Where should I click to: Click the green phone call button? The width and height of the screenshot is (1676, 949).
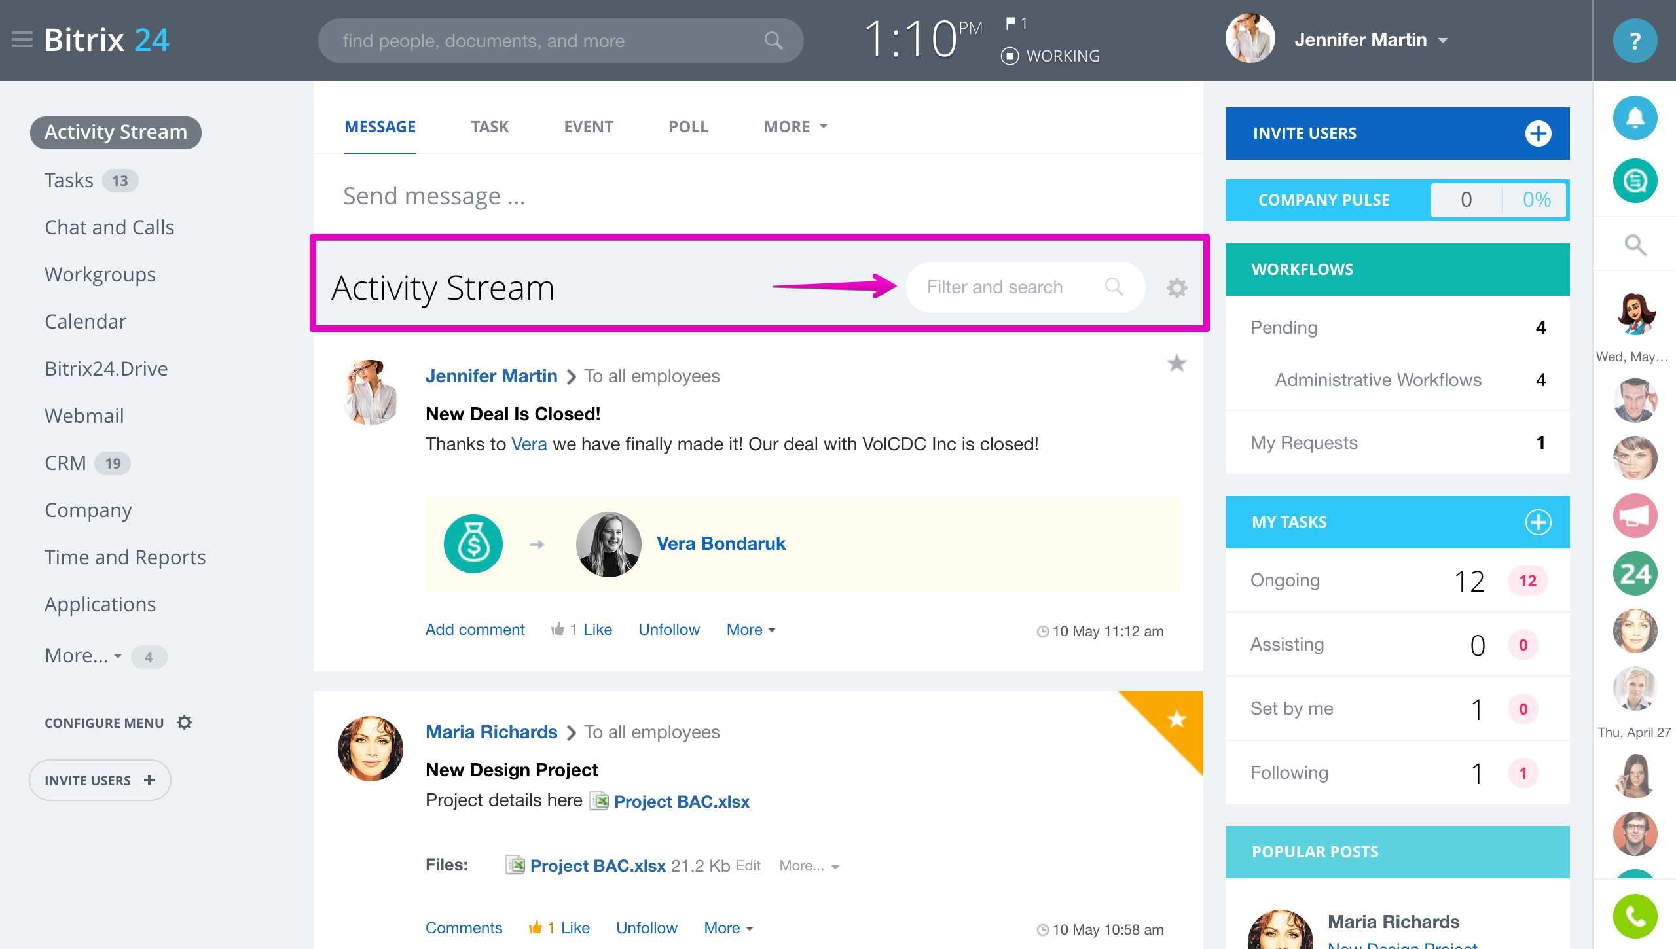point(1635,916)
